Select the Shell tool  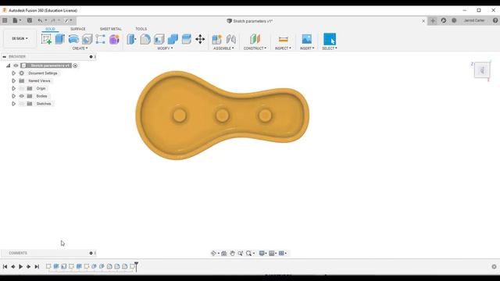(x=159, y=39)
